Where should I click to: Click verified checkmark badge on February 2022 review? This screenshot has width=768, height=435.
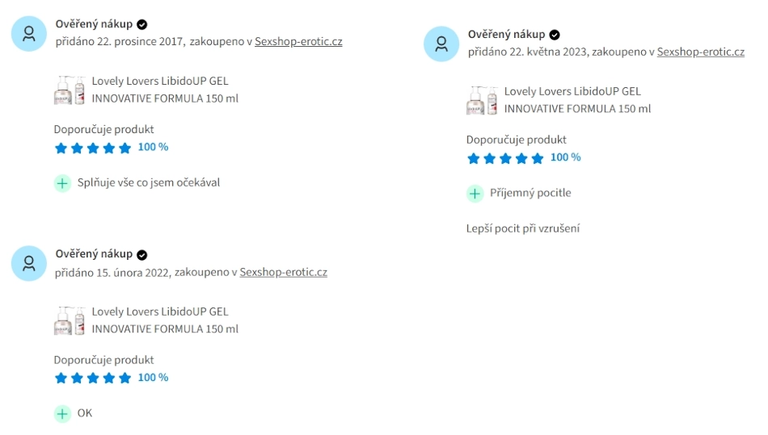pyautogui.click(x=142, y=255)
